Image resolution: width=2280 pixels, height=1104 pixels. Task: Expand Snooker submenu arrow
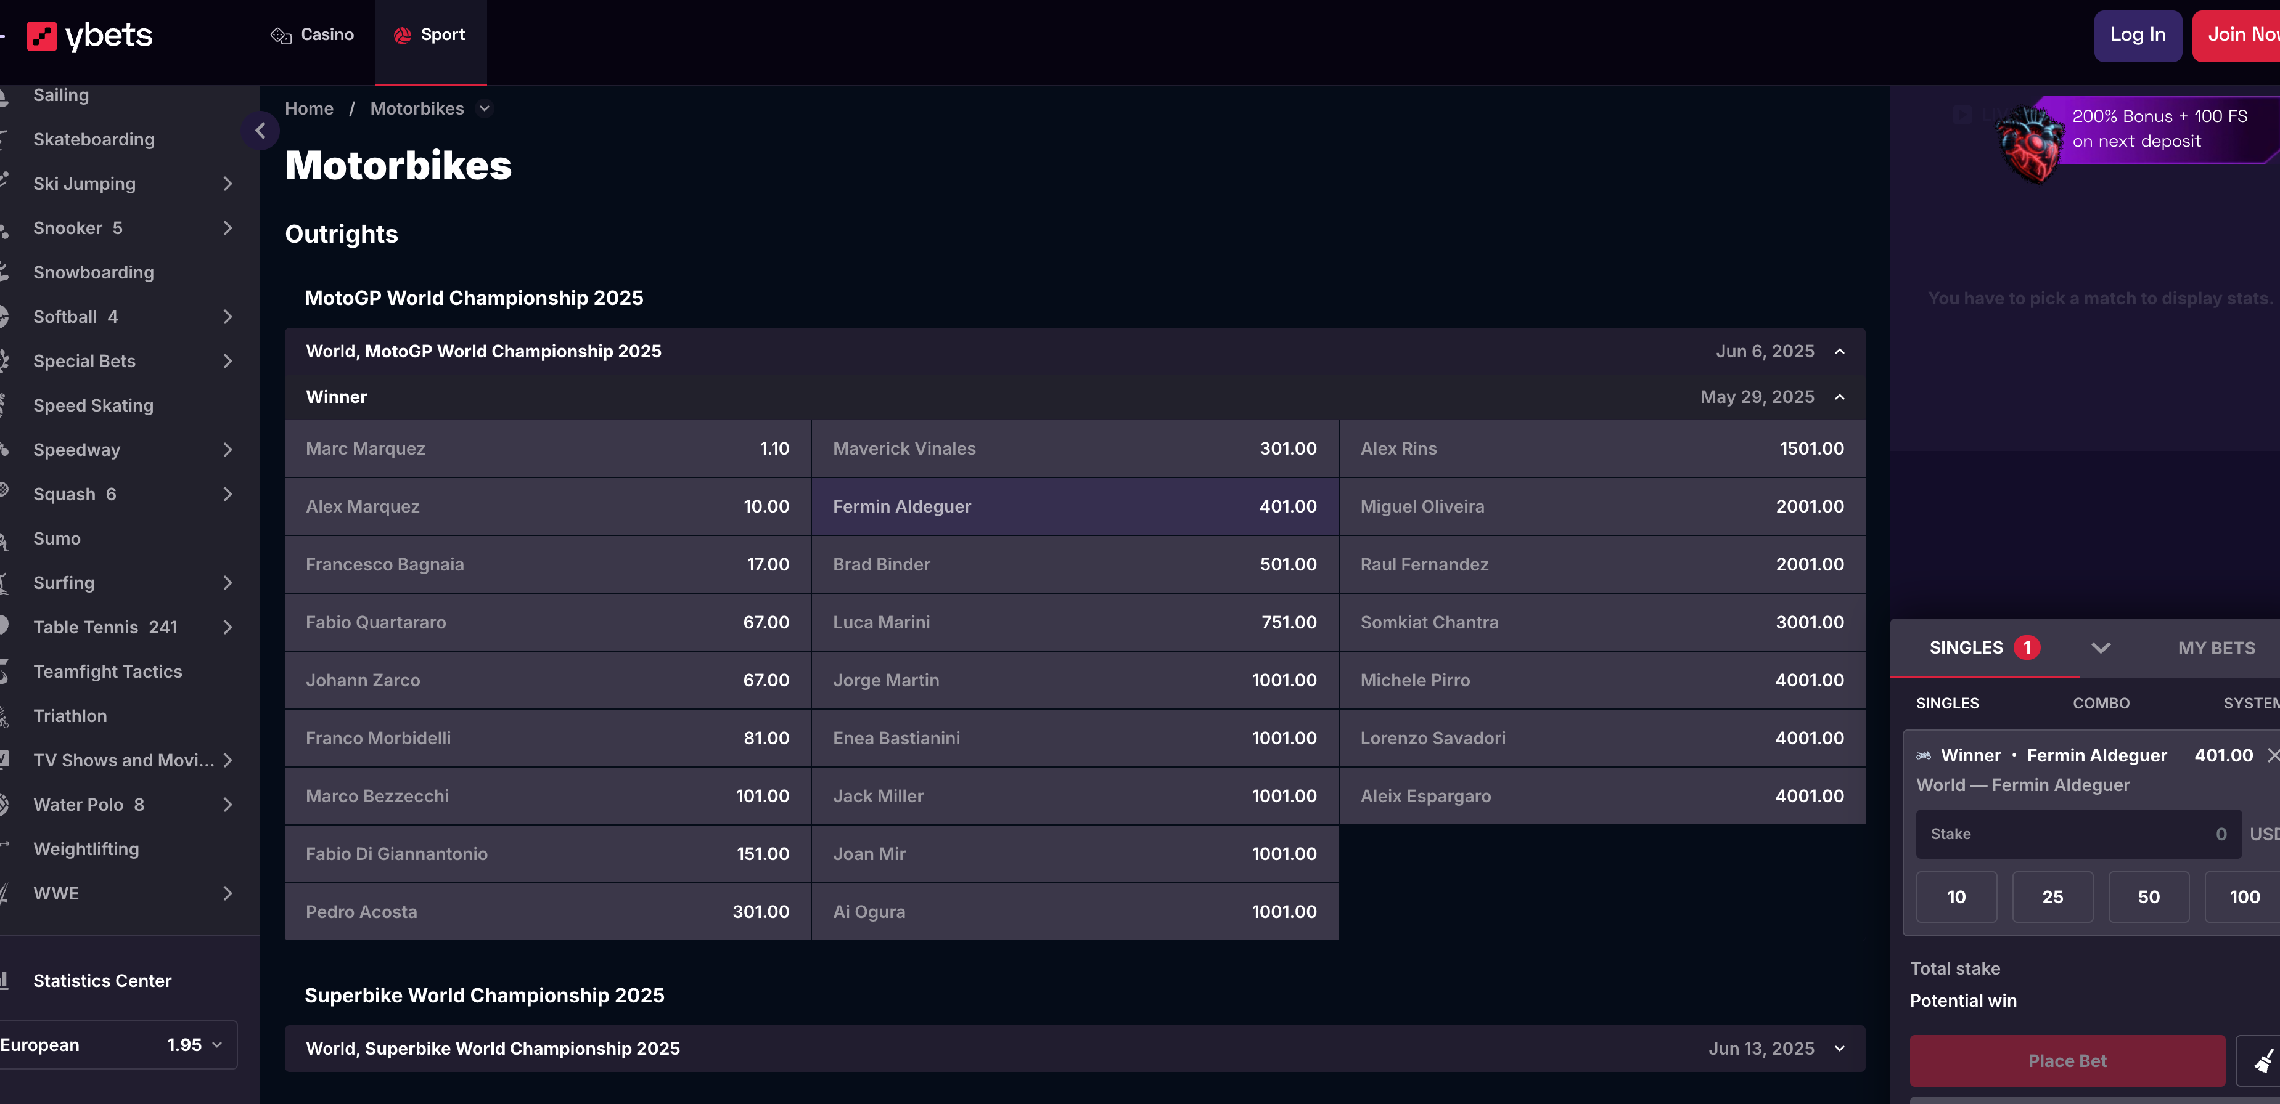pos(228,228)
